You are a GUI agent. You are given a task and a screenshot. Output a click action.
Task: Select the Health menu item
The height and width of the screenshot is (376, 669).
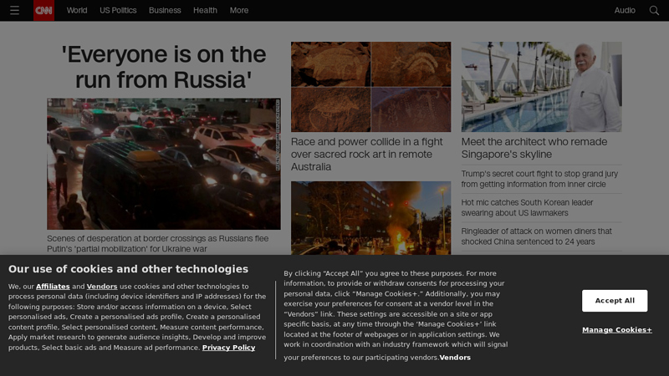205,10
